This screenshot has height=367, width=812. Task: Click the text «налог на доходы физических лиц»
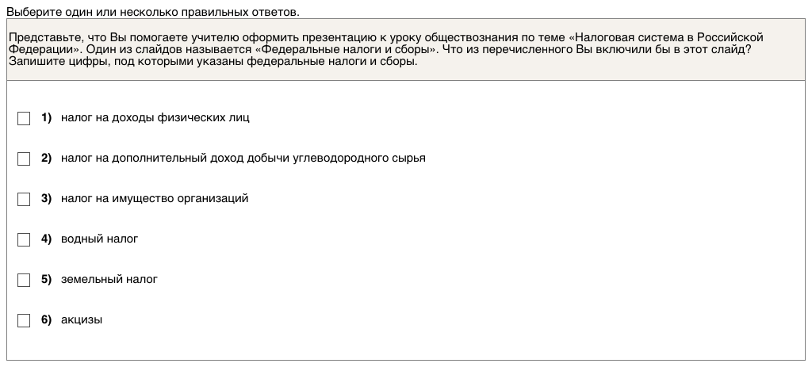tap(155, 118)
